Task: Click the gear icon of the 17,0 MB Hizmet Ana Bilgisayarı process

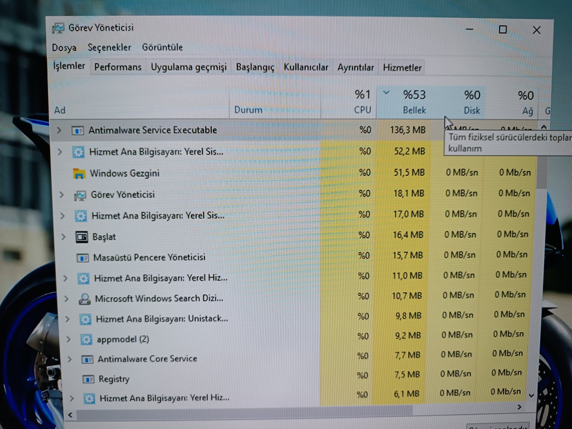Action: pos(81,216)
